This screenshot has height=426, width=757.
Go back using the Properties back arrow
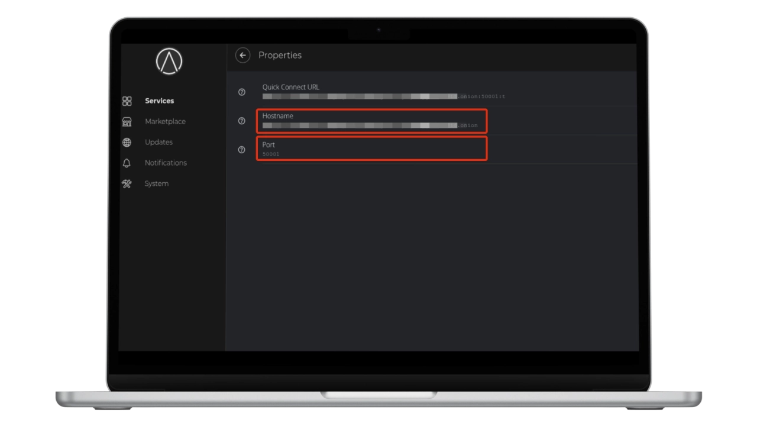point(242,55)
